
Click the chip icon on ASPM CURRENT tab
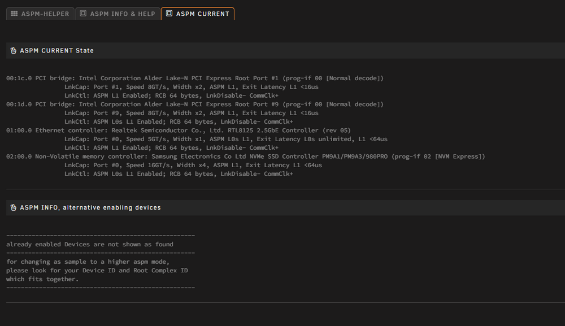(169, 14)
